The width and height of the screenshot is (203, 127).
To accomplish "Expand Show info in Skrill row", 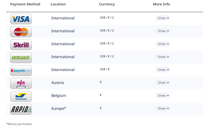I will pyautogui.click(x=163, y=44).
